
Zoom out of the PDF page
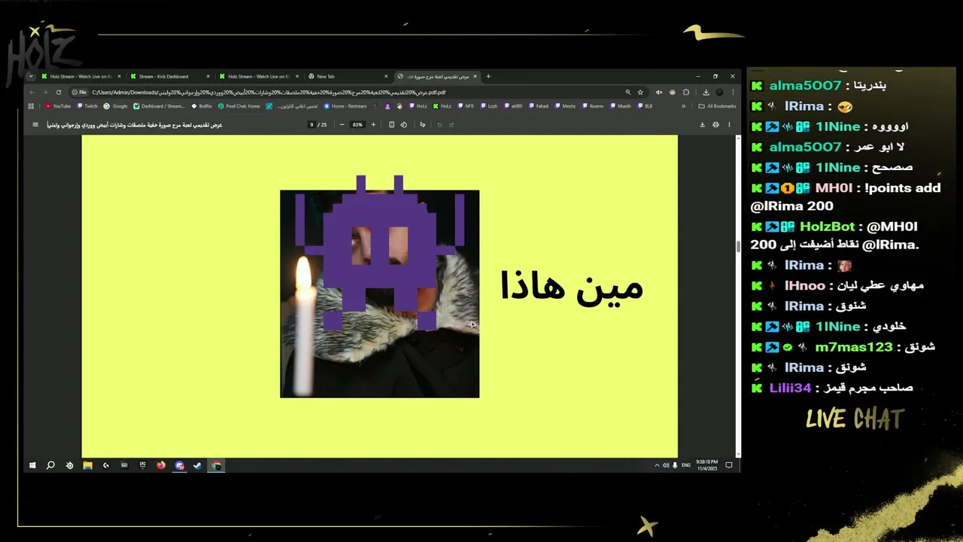(342, 125)
